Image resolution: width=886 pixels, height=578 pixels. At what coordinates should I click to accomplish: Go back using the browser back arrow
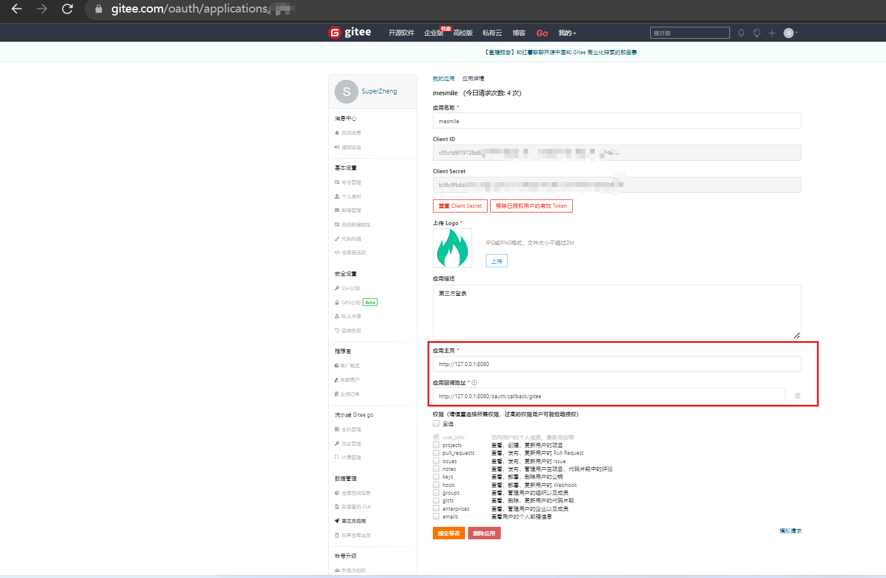pos(17,9)
